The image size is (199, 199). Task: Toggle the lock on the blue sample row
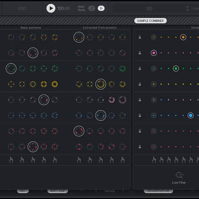pos(140,115)
